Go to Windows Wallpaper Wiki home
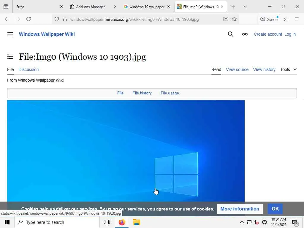304x228 pixels. point(47,34)
